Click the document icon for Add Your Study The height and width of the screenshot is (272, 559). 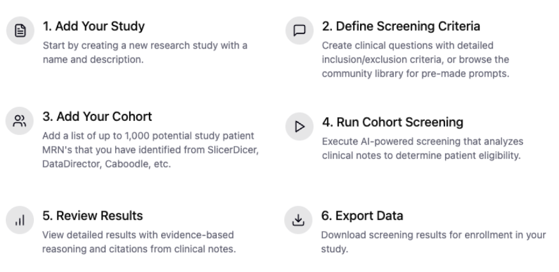[x=20, y=30]
